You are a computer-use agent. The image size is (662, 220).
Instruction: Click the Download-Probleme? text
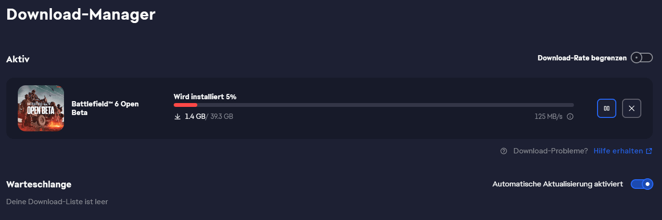pyautogui.click(x=550, y=151)
